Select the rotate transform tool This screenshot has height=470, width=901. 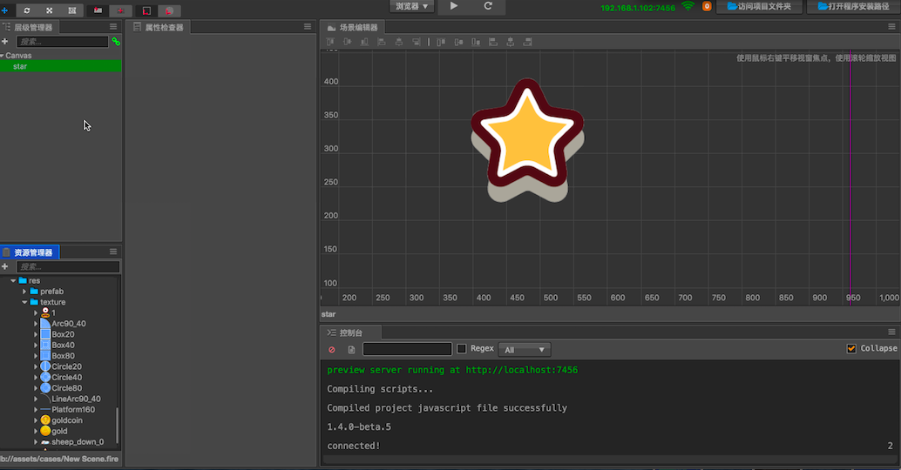[26, 10]
